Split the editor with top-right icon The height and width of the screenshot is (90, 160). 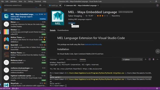coord(157,5)
